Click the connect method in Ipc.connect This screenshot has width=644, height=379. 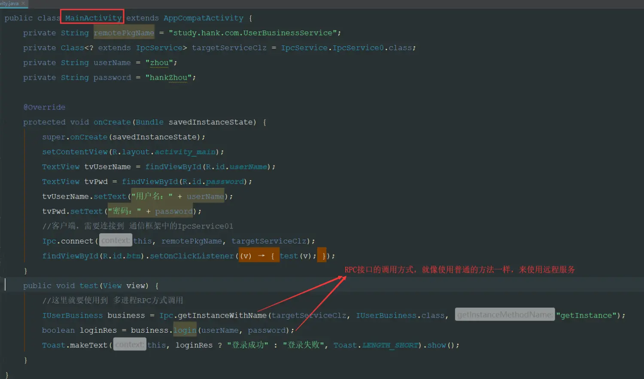point(77,241)
